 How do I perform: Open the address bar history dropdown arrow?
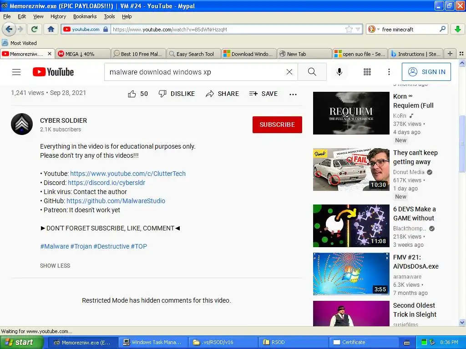pyautogui.click(x=358, y=29)
